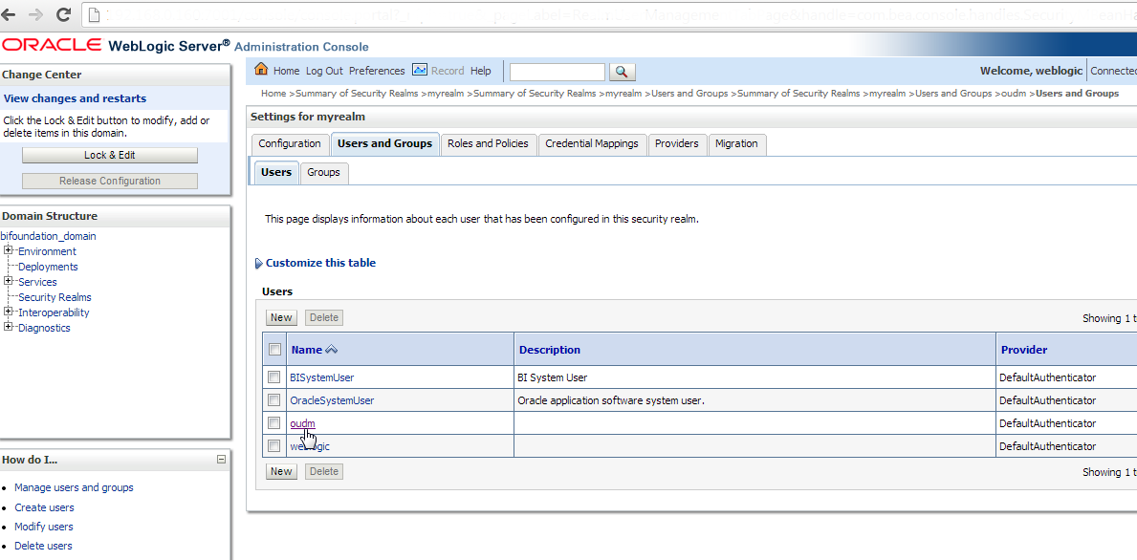Check the weblogic row checkbox
The image size is (1137, 560).
pyautogui.click(x=273, y=446)
